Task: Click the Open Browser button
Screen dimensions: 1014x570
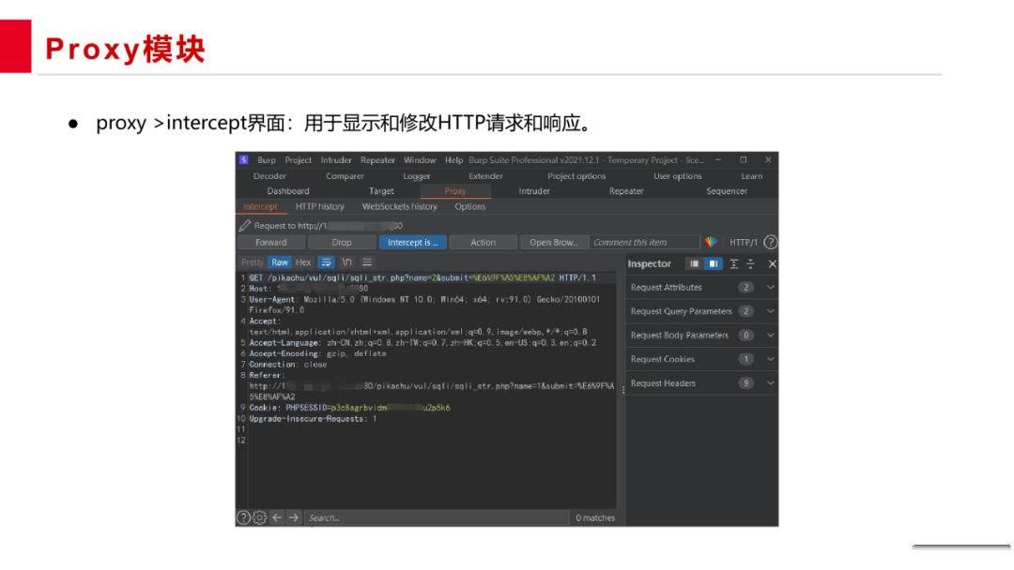Action: 554,242
